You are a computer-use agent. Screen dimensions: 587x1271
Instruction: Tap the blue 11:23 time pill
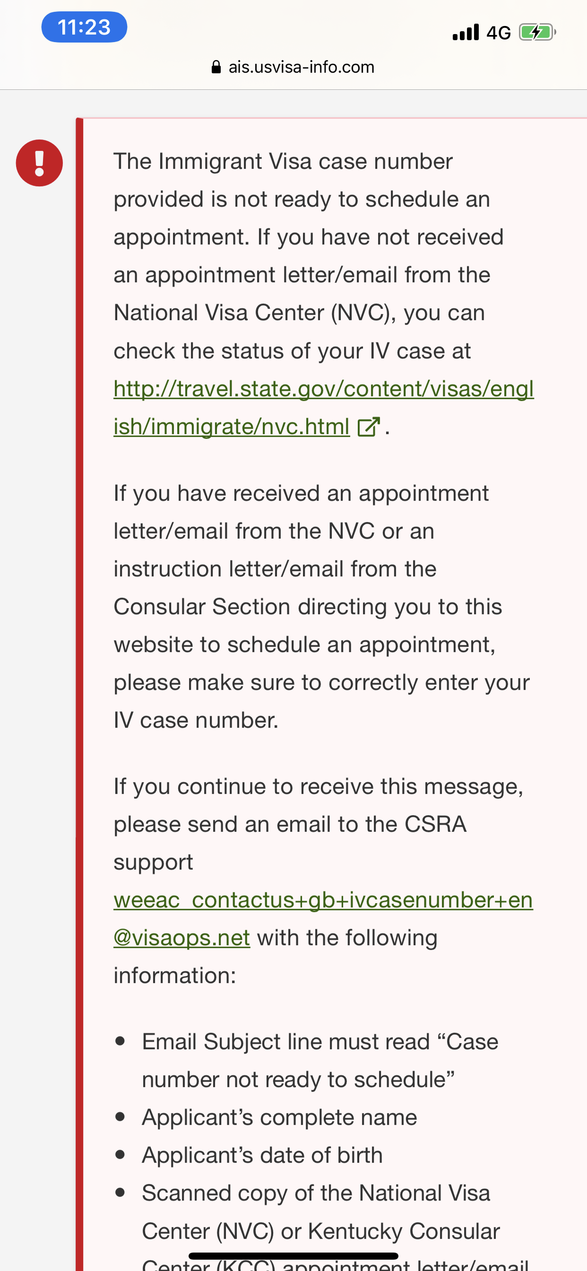pyautogui.click(x=84, y=27)
